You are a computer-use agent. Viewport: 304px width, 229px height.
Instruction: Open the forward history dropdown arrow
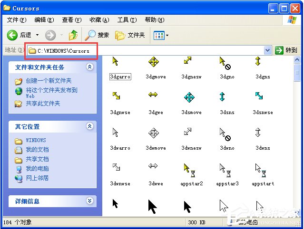pos(62,35)
